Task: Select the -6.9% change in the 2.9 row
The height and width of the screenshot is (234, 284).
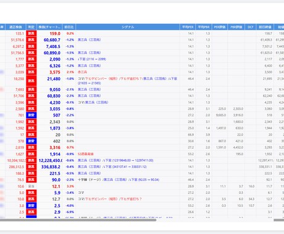Action: (70, 212)
